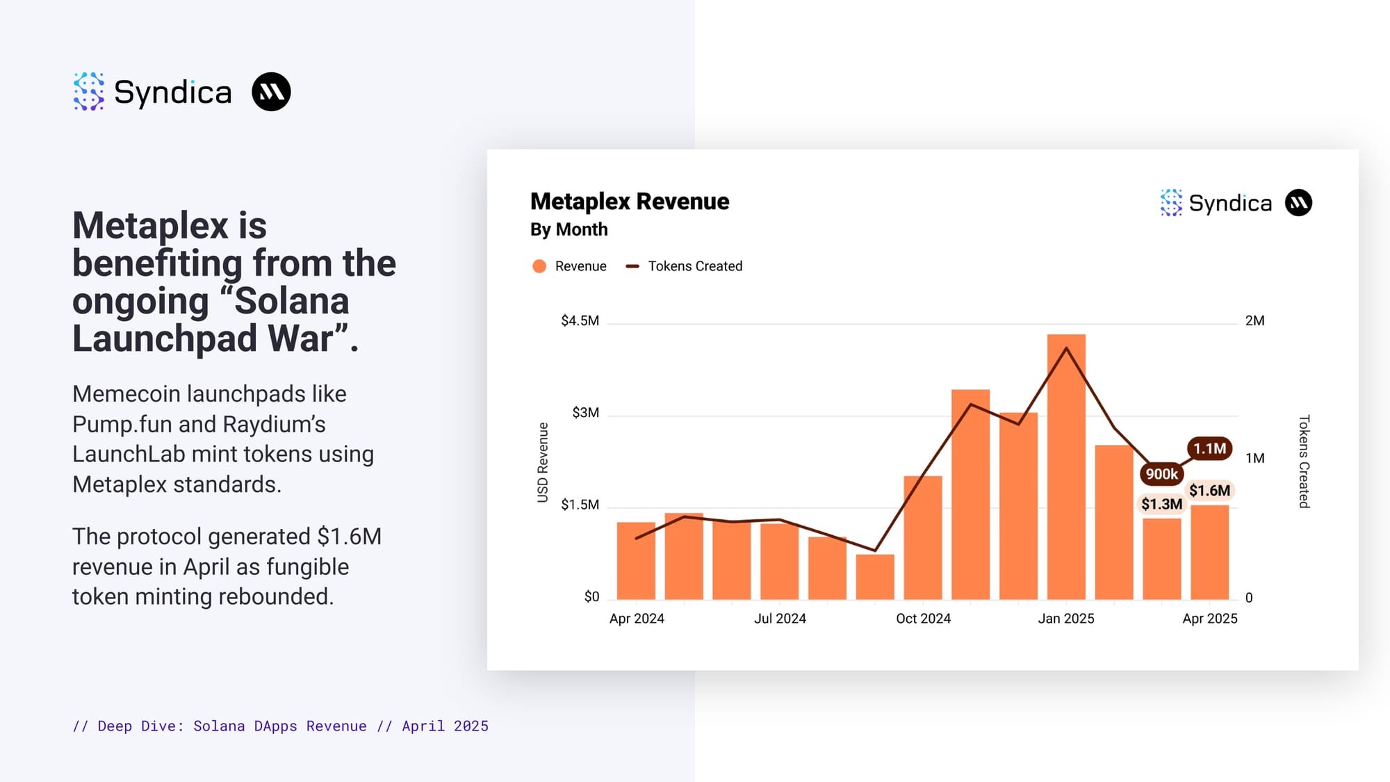Click the Metaplex logo in chart card corner

1298,203
